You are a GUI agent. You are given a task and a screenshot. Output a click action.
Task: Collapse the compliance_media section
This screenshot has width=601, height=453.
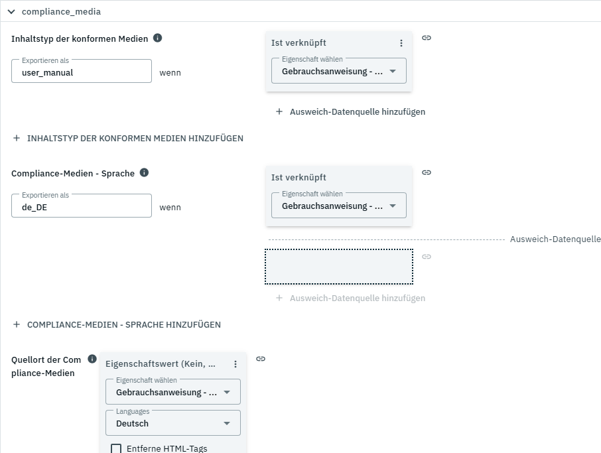(11, 11)
